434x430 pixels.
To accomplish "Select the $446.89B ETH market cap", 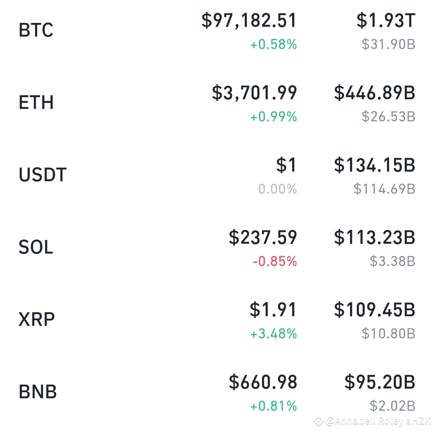I will (x=375, y=93).
